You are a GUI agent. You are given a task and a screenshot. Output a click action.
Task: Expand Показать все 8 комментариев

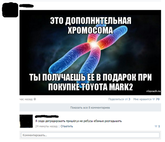click(90, 107)
